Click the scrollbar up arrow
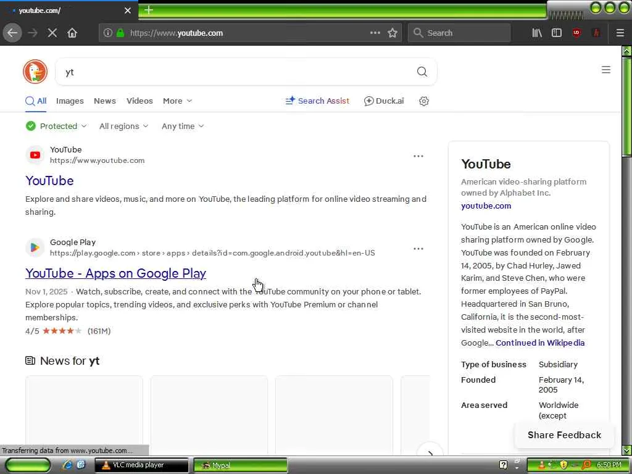The height and width of the screenshot is (474, 632). pyautogui.click(x=627, y=51)
